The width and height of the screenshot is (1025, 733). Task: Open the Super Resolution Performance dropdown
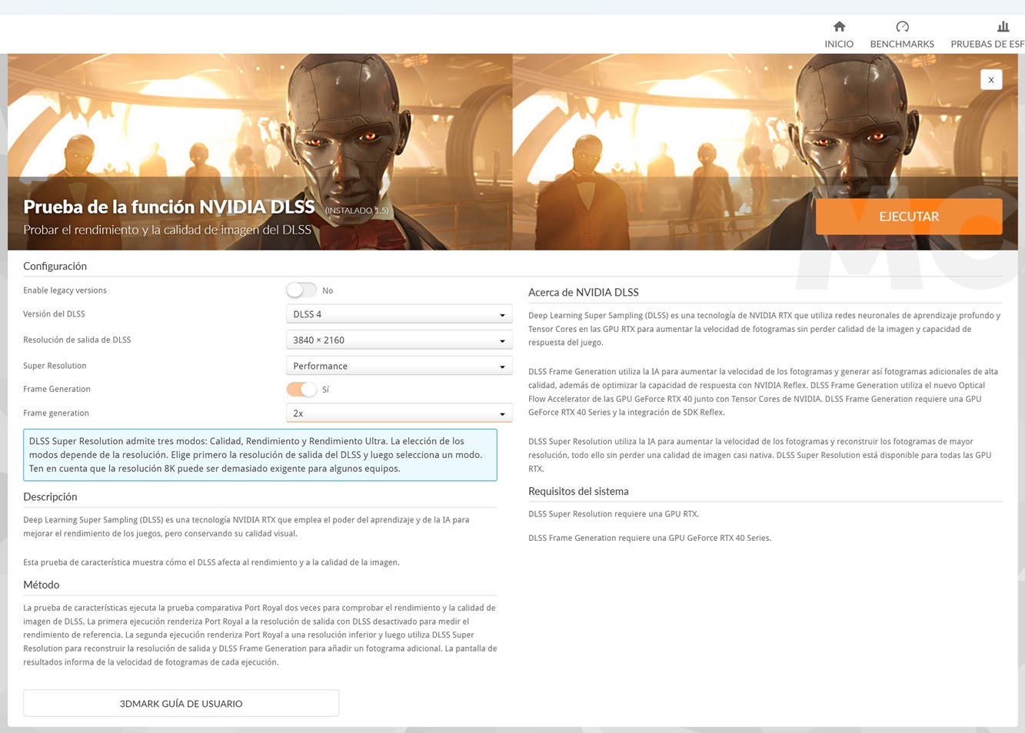(398, 366)
